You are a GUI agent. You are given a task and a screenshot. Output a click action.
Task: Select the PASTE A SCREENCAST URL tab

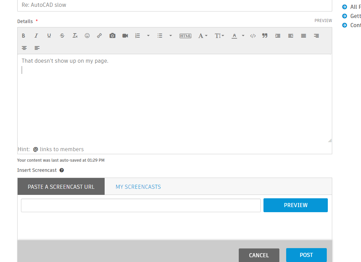(61, 186)
